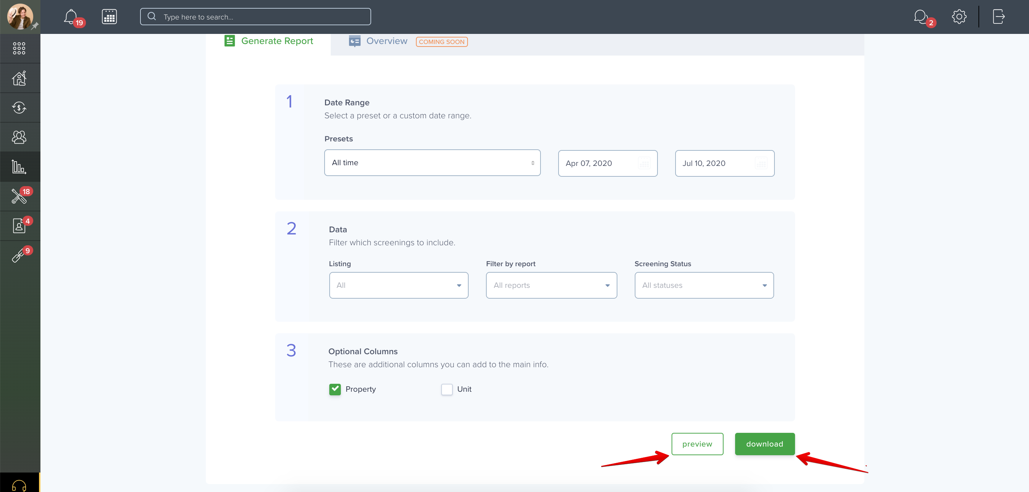Click the COMING SOON badge
Image resolution: width=1029 pixels, height=492 pixels.
442,41
